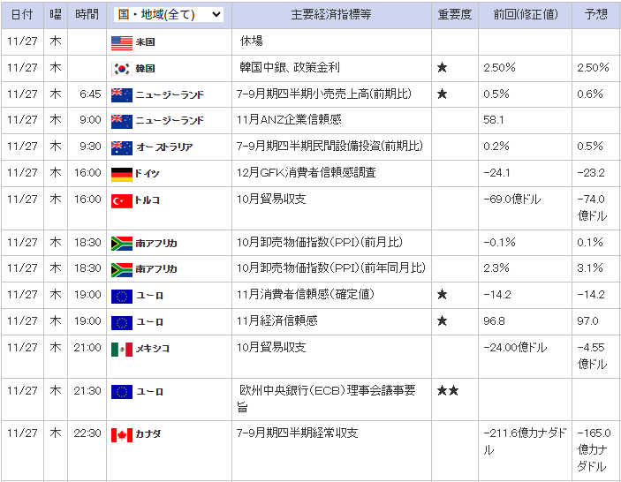Click the メキシコ flag icon
Viewport: 621px width, 482px height.
(x=122, y=349)
